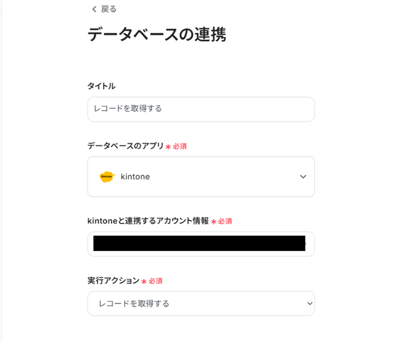Viewport: 409px width, 342px height.
Task: Expand the 実行アクション dropdown chevron
Action: [x=310, y=303]
